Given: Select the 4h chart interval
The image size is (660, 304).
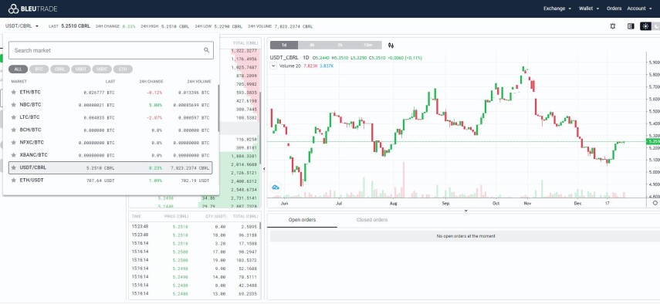Looking at the screenshot, I should point(312,46).
